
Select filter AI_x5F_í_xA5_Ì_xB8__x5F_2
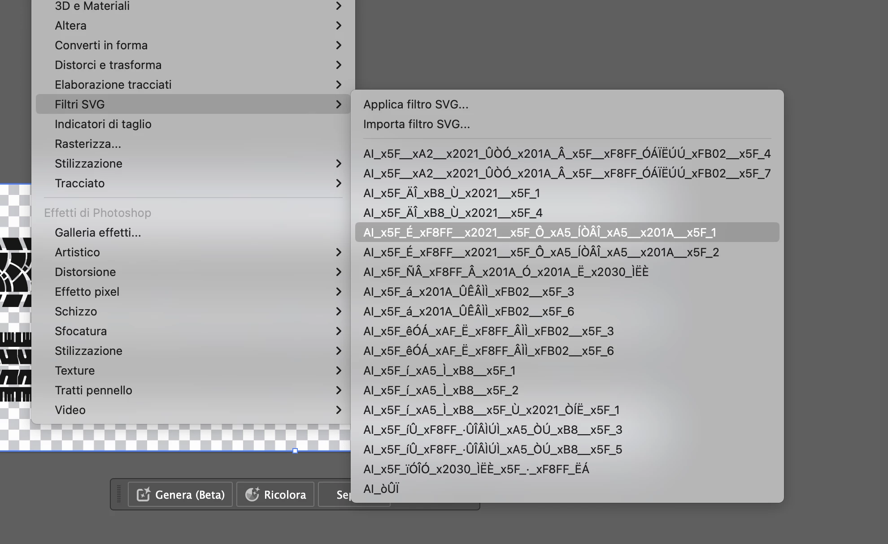point(440,390)
